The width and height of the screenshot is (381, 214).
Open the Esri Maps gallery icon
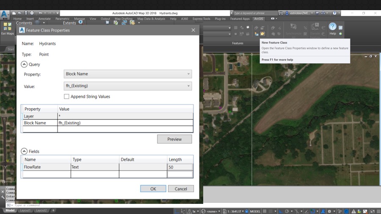click(7, 27)
